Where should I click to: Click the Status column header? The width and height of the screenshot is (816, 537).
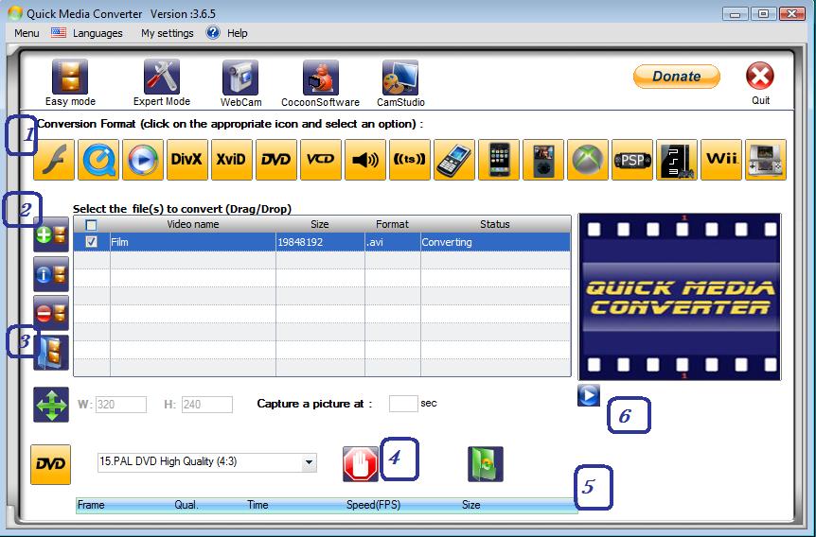tap(495, 224)
